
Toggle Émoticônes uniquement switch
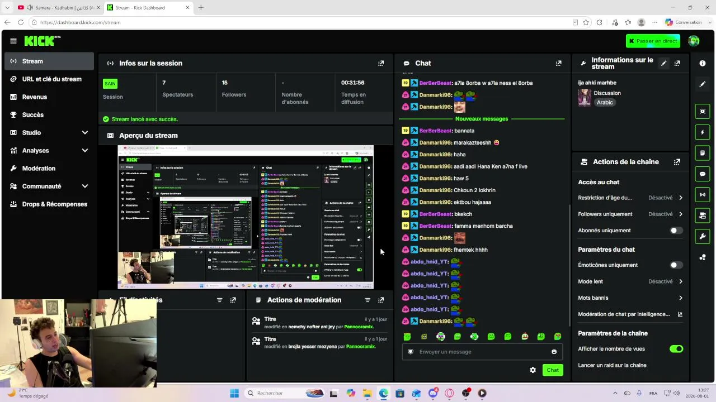(x=676, y=265)
